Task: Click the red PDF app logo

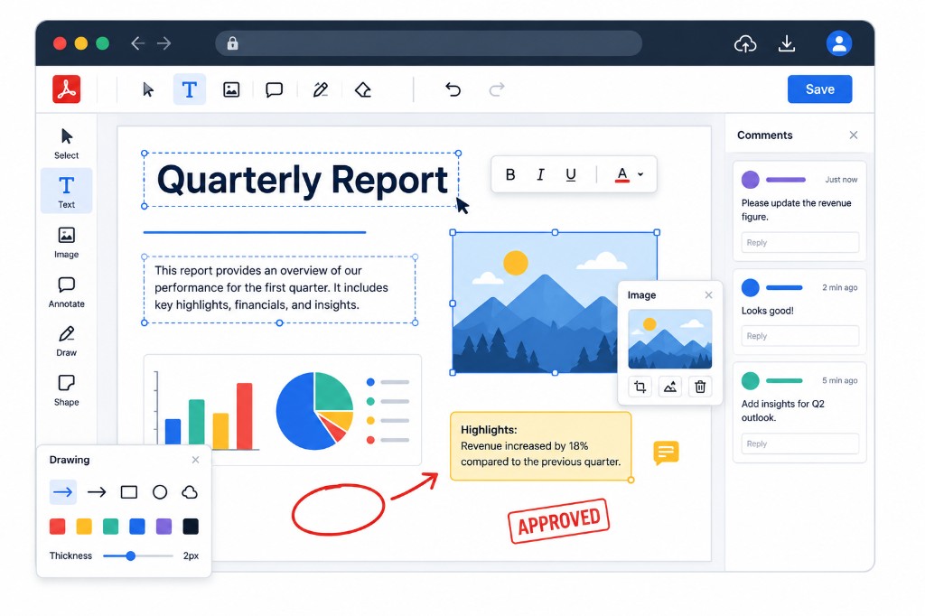Action: (x=66, y=89)
